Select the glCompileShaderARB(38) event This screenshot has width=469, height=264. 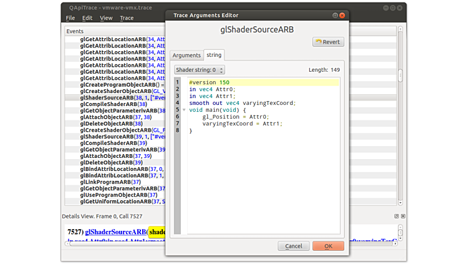(114, 104)
